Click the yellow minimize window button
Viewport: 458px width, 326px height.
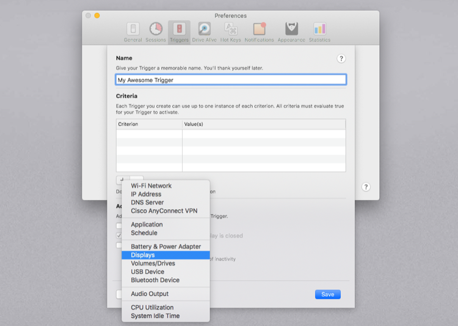pyautogui.click(x=97, y=15)
